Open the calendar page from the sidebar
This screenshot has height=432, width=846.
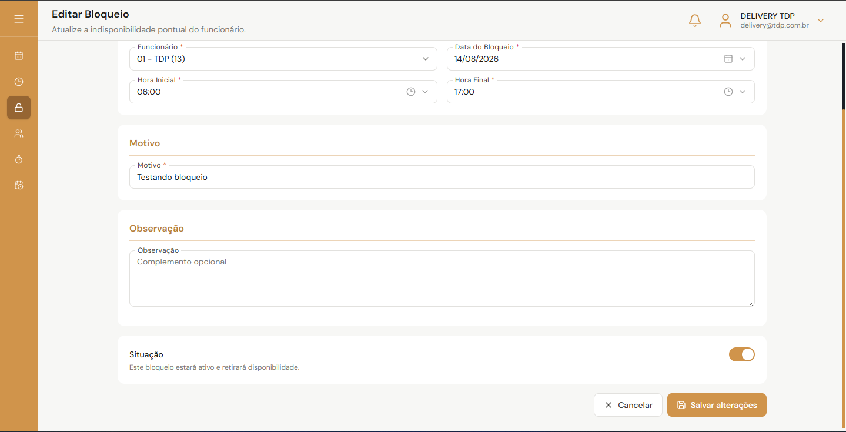click(x=19, y=56)
